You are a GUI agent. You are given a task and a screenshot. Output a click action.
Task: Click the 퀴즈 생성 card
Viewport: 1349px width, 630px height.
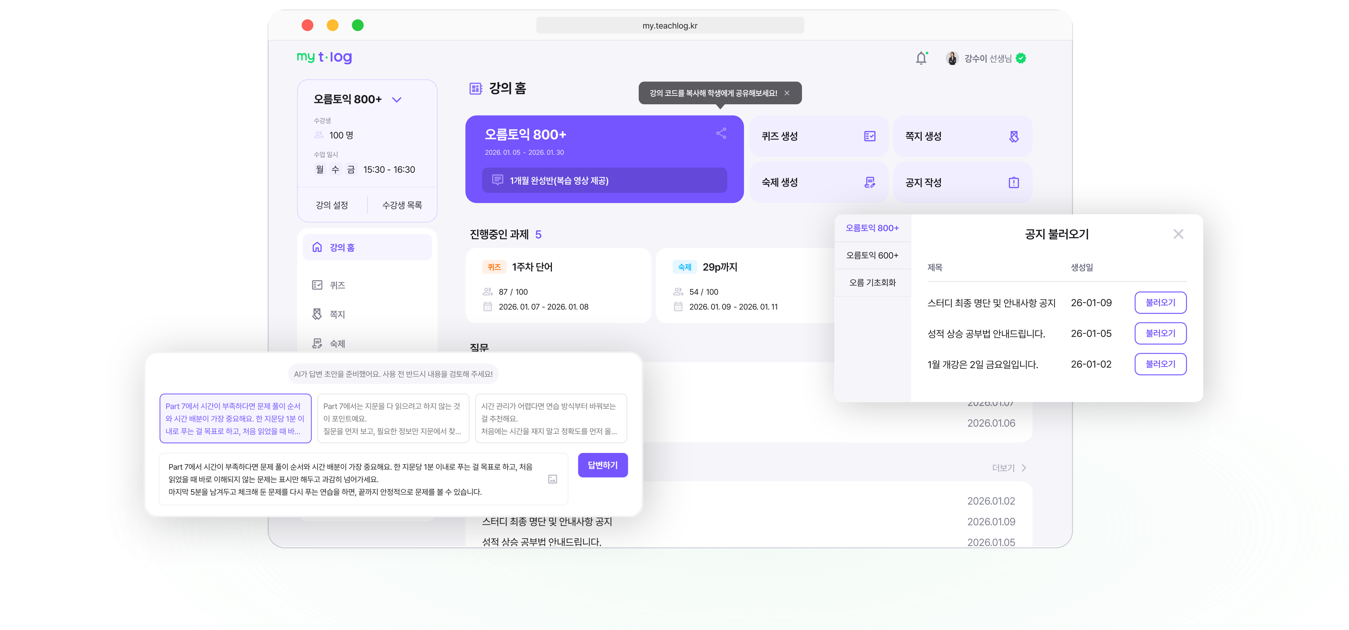click(819, 136)
